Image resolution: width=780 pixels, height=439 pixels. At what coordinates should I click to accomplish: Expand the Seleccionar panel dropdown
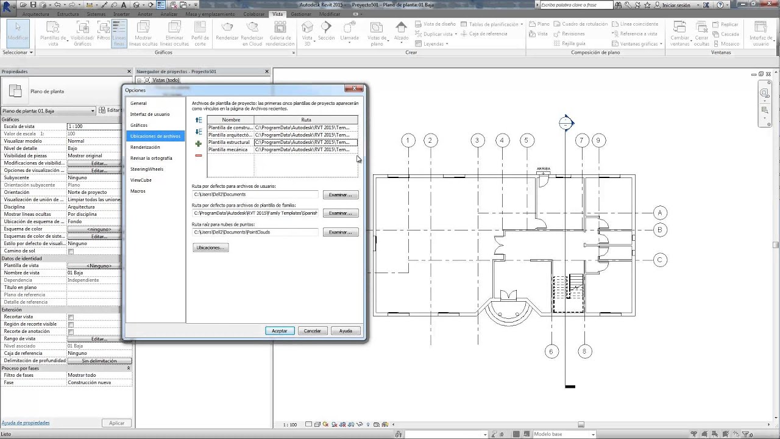(18, 52)
